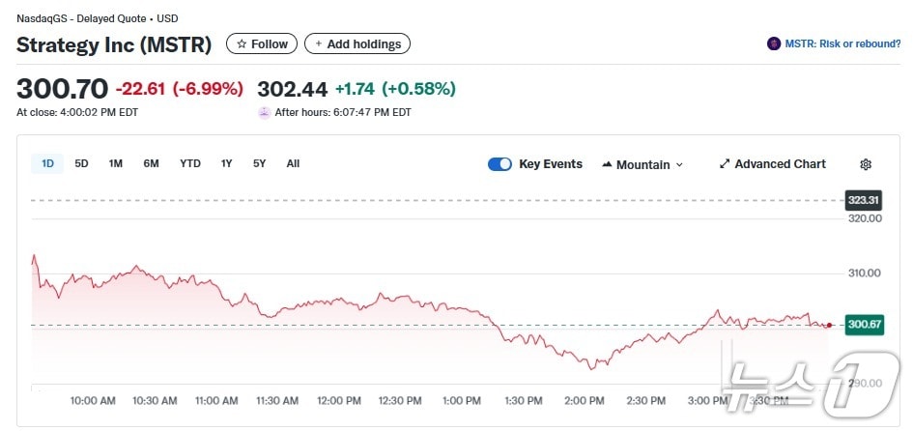Click the Advanced Chart link
Screen dimensions: 913x431
click(x=780, y=164)
